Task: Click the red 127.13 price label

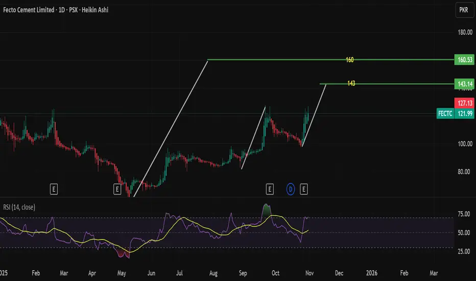Action: tap(464, 103)
